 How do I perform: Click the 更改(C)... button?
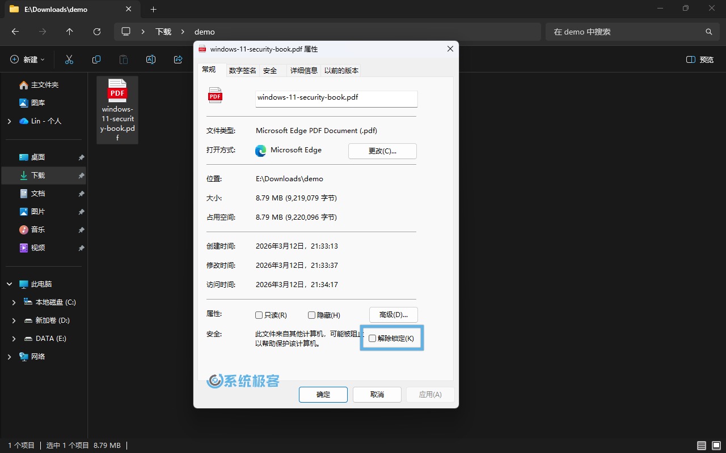382,151
